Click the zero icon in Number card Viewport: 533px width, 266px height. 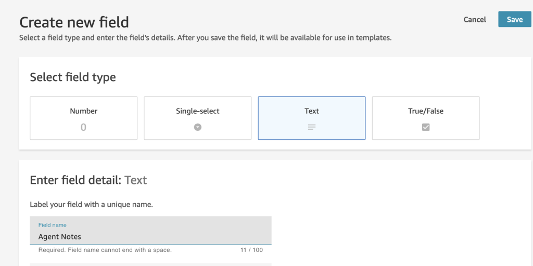tap(83, 127)
